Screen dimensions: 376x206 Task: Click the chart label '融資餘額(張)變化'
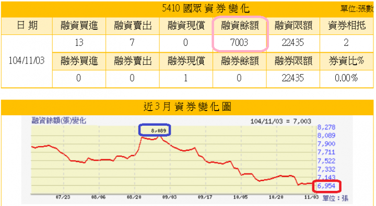click(58, 120)
